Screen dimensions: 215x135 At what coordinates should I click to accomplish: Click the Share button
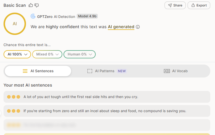[175, 5]
